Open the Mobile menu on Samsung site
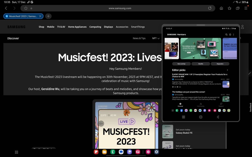The width and height of the screenshot is (252, 157). 51,27
